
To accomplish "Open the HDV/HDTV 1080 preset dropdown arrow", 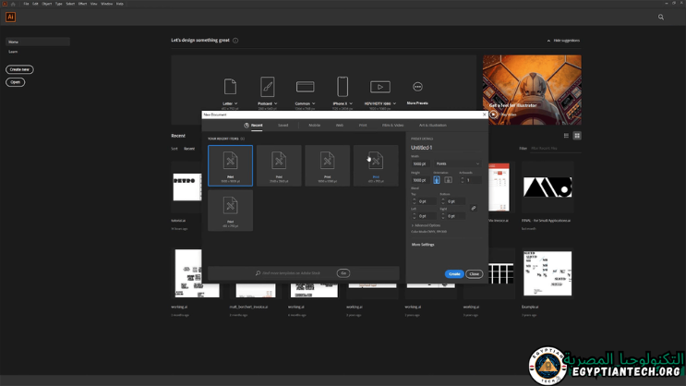I will [x=394, y=103].
